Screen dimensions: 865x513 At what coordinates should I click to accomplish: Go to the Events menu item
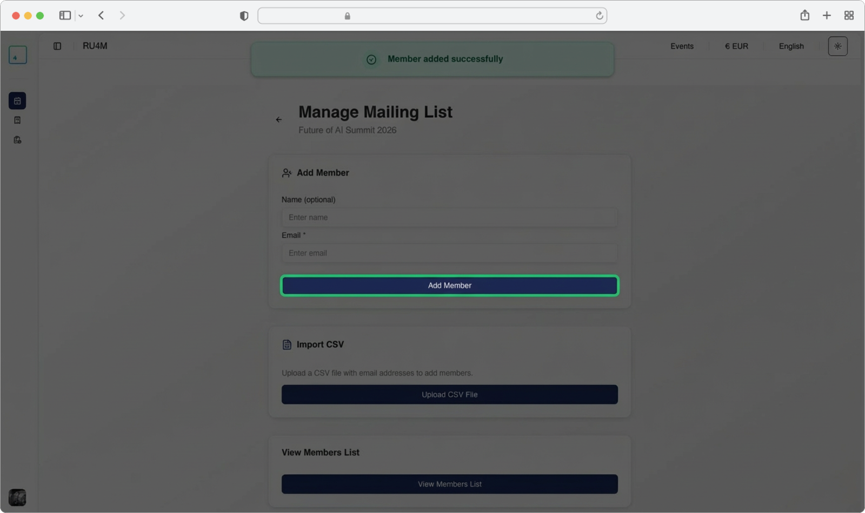coord(682,46)
